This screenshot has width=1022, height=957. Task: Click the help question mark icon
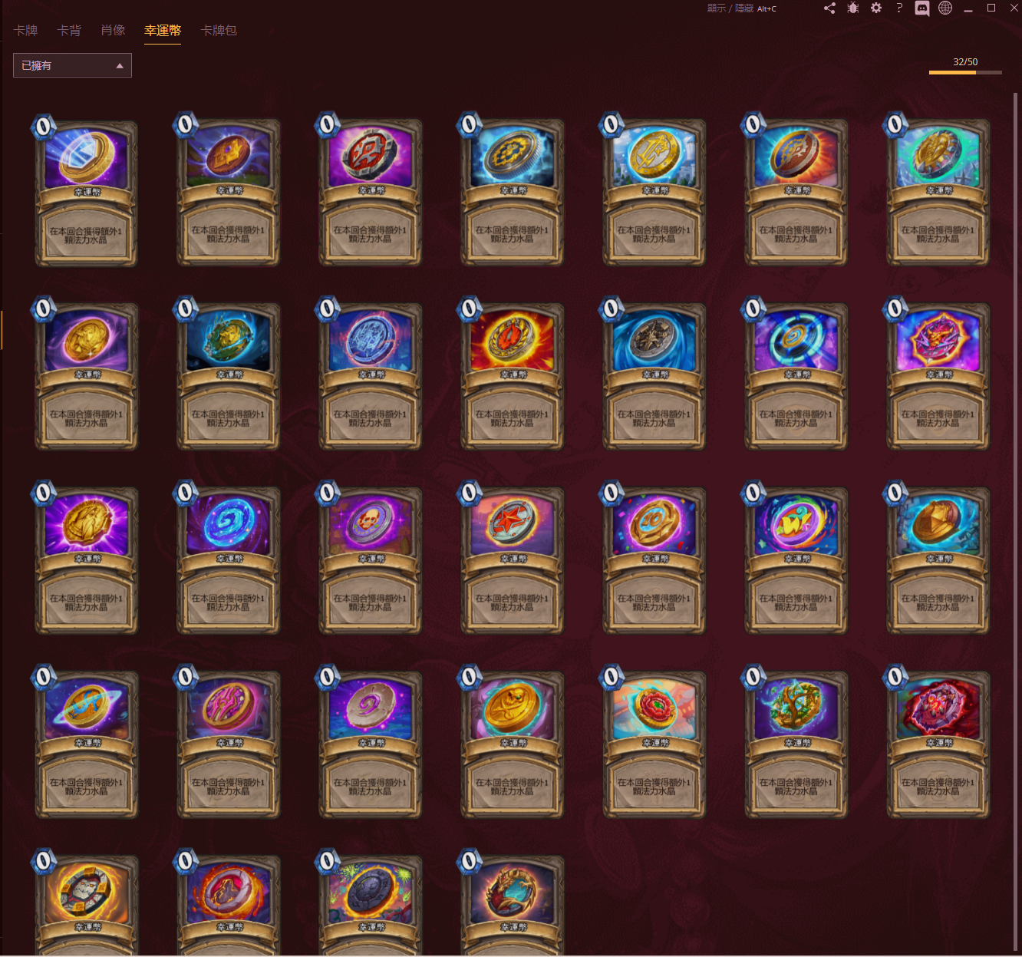[x=899, y=8]
